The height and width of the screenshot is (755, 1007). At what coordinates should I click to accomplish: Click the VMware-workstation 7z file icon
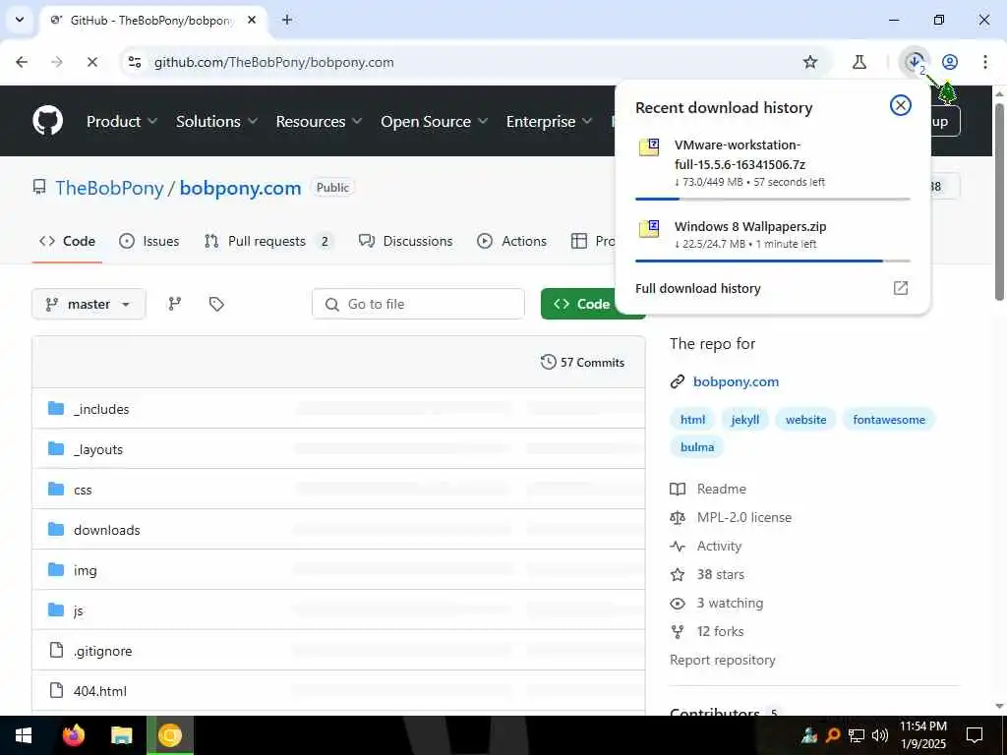point(649,147)
